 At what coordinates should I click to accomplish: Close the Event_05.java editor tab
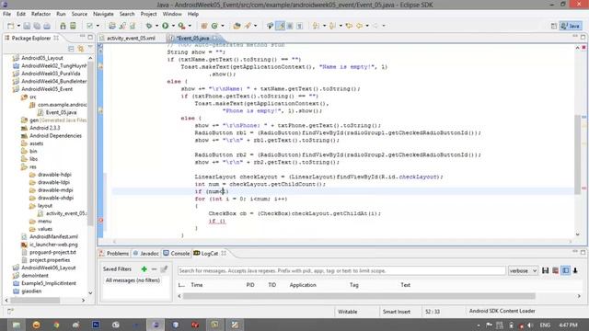click(214, 38)
